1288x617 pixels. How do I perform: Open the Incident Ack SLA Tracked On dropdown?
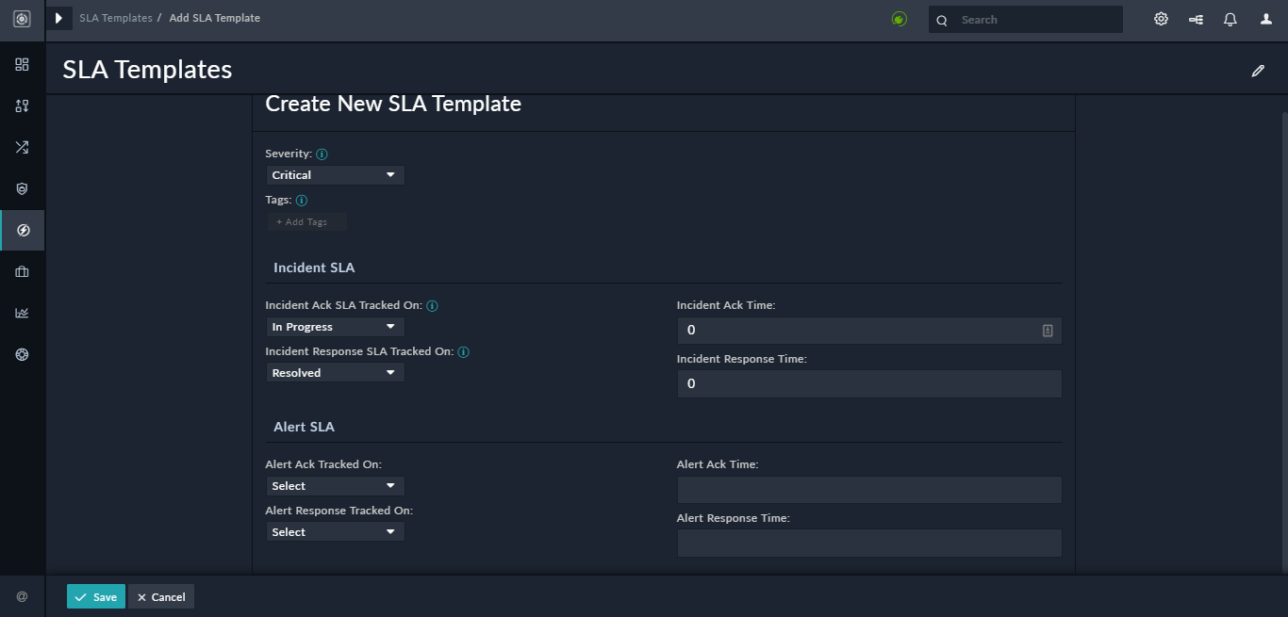click(335, 326)
